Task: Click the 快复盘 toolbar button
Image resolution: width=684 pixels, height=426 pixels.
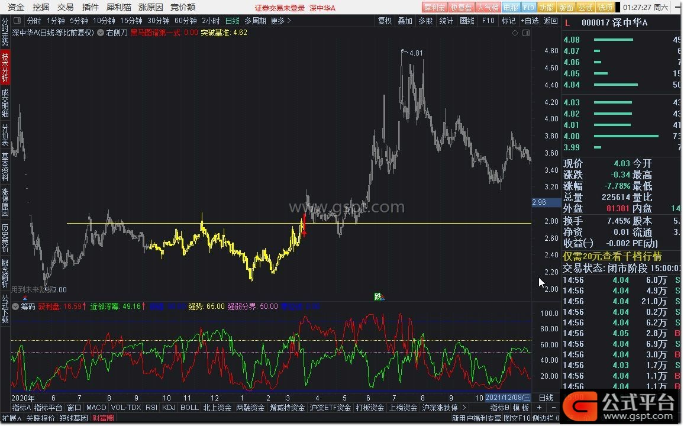Action: tap(461, 8)
